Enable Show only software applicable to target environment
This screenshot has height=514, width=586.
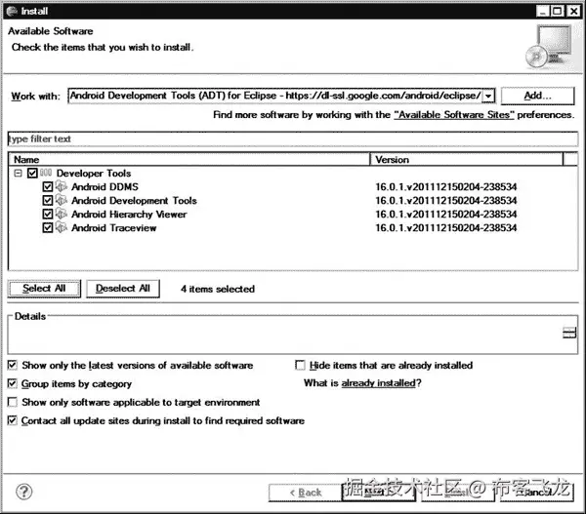click(x=13, y=402)
